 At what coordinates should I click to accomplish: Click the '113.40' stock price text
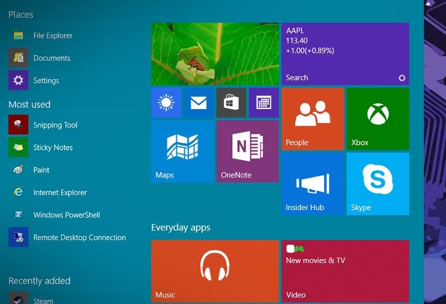pos(296,40)
